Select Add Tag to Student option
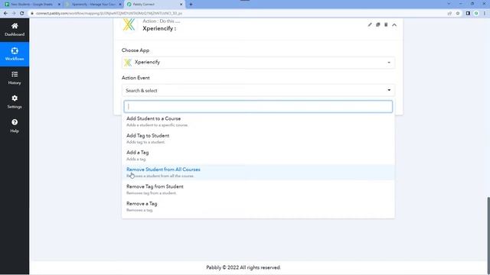Image resolution: width=490 pixels, height=275 pixels. 258,138
